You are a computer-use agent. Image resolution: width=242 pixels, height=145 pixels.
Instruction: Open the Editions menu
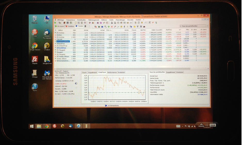[104, 20]
